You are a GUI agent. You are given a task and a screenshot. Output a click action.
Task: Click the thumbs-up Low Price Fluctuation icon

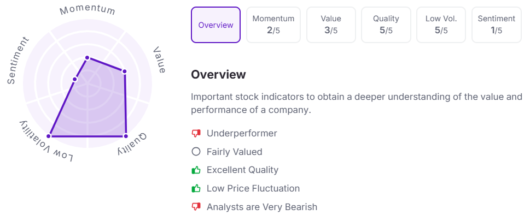(x=196, y=188)
